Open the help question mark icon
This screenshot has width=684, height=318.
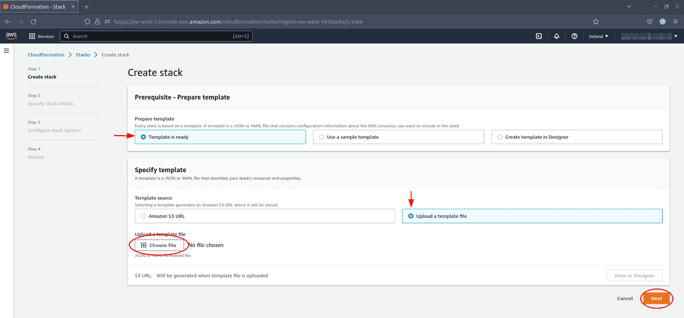pos(574,36)
